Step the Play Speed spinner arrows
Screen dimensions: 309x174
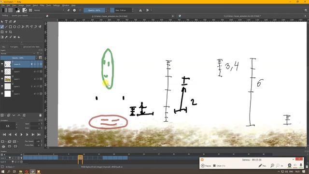tap(41, 141)
